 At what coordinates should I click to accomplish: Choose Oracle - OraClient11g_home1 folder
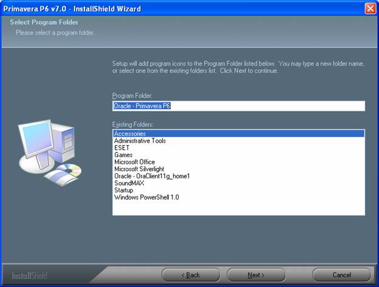coord(239,176)
